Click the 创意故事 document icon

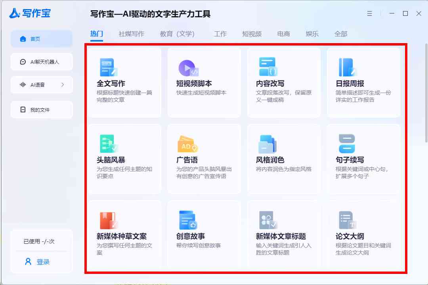188,220
